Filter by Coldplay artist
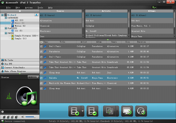Image resolution: width=176 pixels, height=123 pixels. point(106,26)
